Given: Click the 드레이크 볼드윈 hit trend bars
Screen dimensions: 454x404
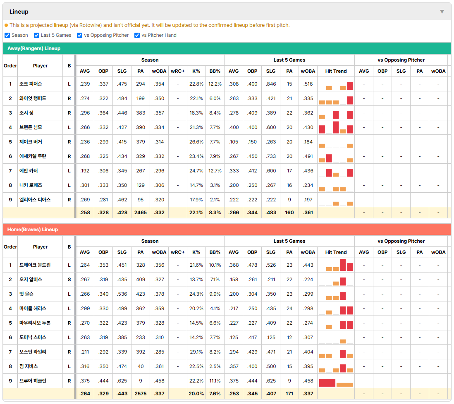Looking at the screenshot, I should point(336,265).
